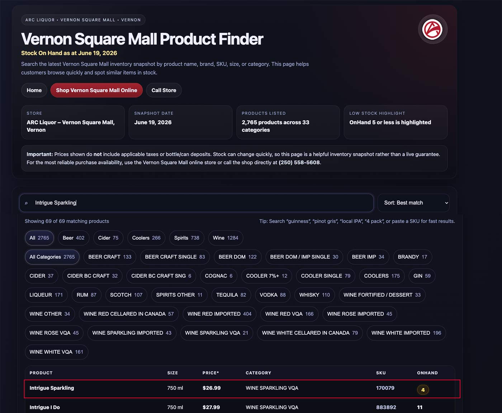Image resolution: width=502 pixels, height=413 pixels.
Task: Click the (250) 558-5608 phone number
Action: 299,163
